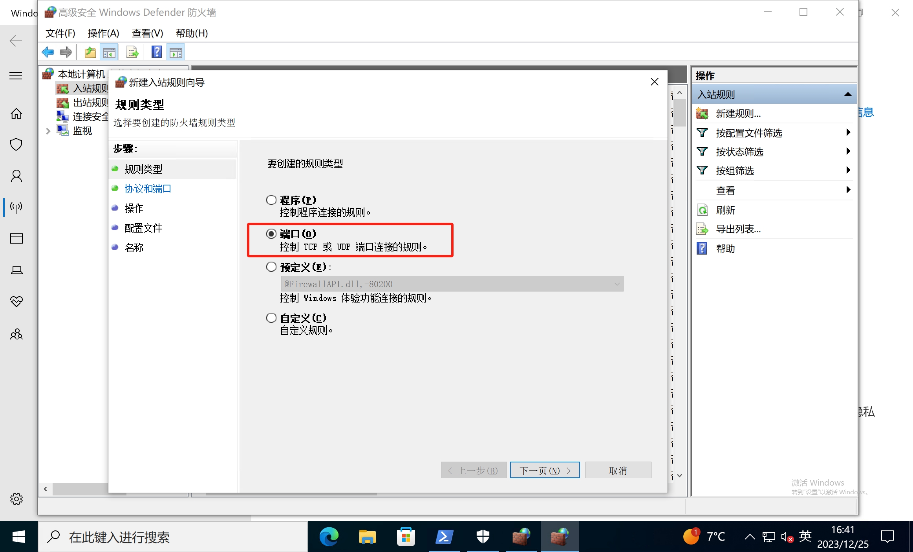This screenshot has width=913, height=552.
Task: Click the Export List toolbar icon
Action: click(x=132, y=52)
